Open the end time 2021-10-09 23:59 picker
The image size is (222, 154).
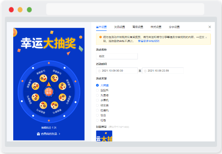(163, 71)
